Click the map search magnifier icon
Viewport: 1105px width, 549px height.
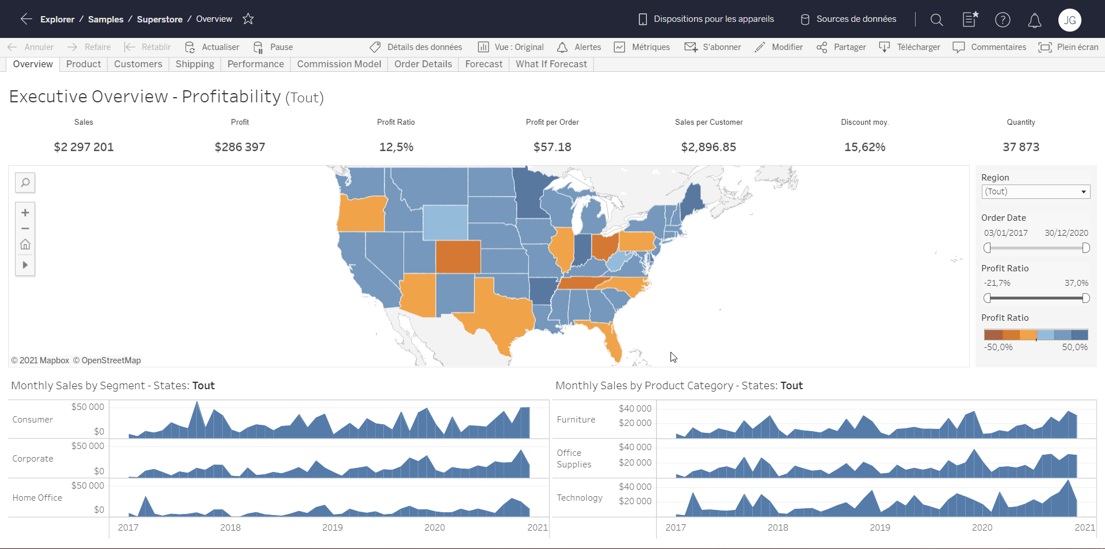click(x=25, y=183)
